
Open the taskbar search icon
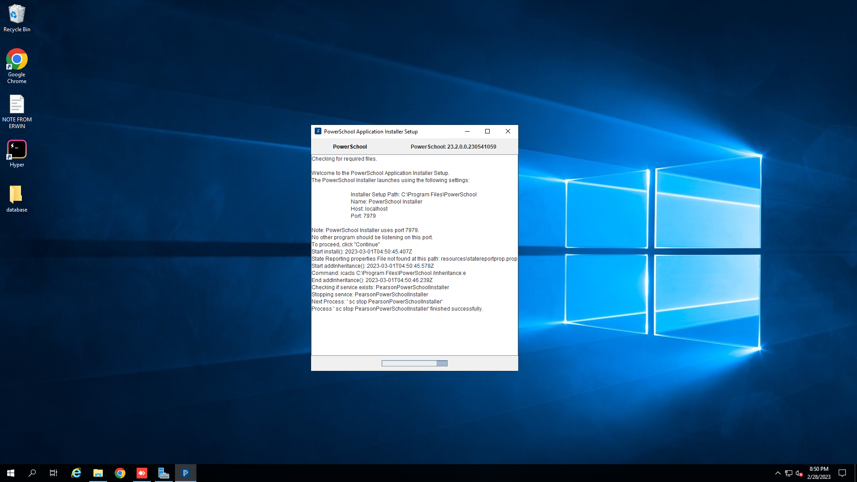coord(32,473)
